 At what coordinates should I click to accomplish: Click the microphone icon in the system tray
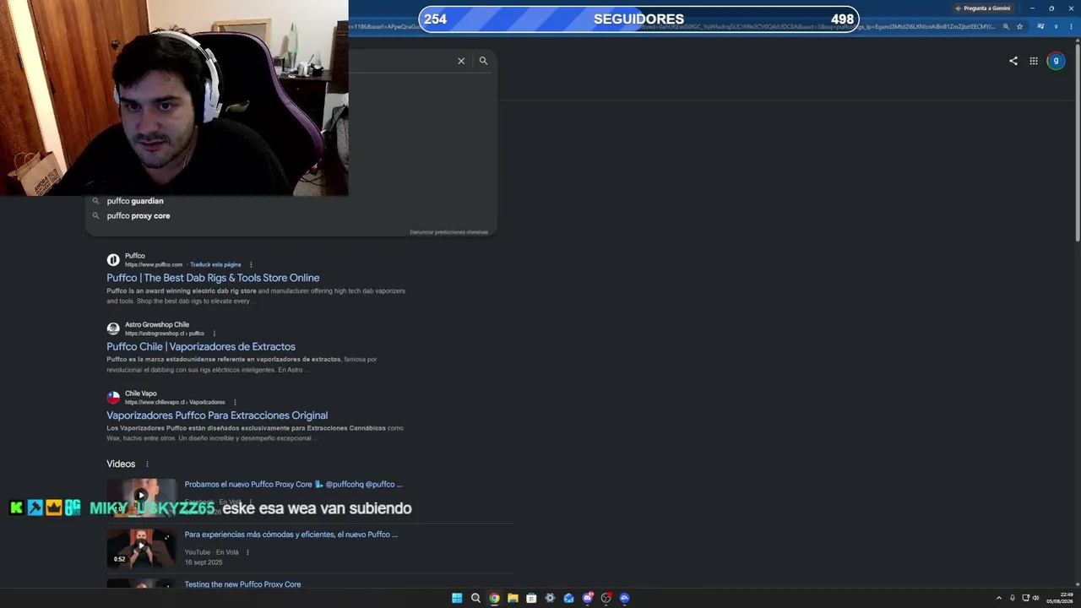1013,598
